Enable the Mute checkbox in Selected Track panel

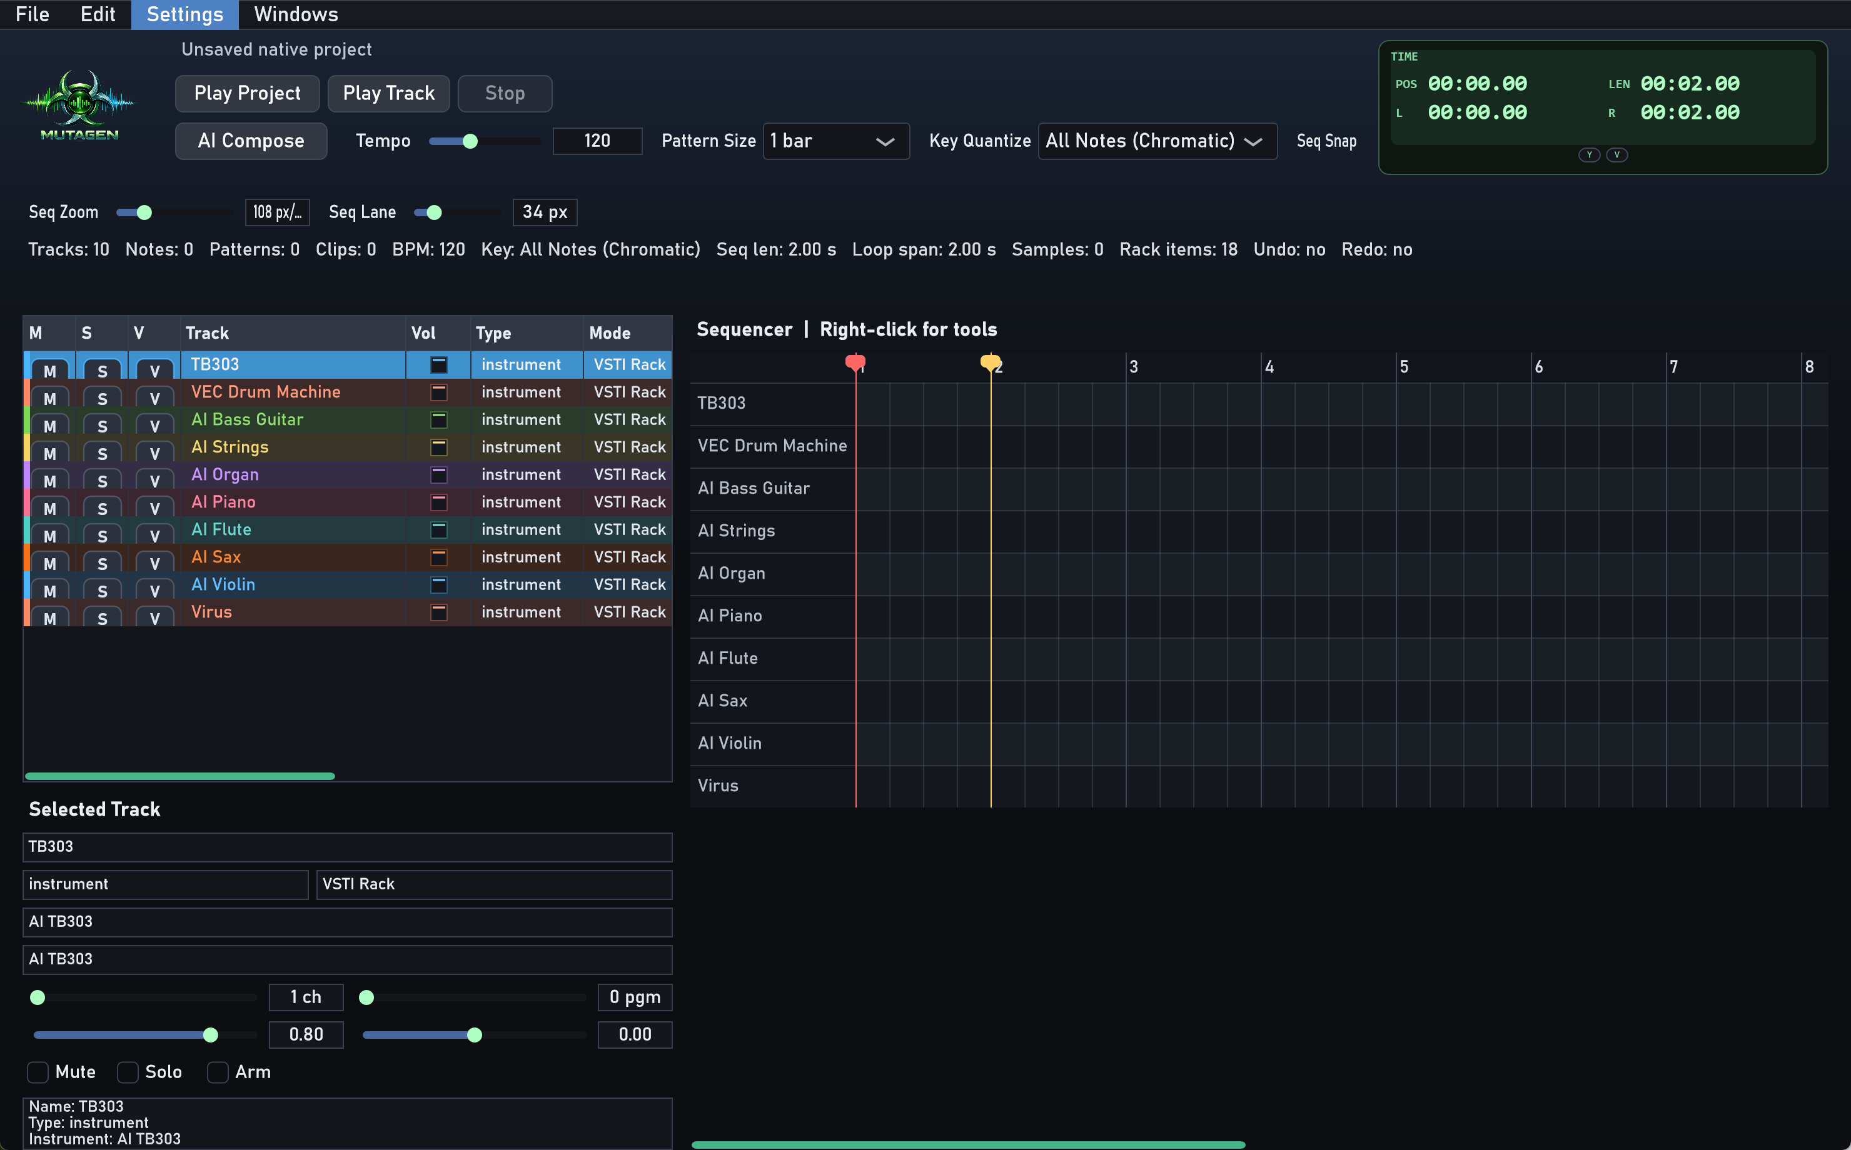point(38,1072)
